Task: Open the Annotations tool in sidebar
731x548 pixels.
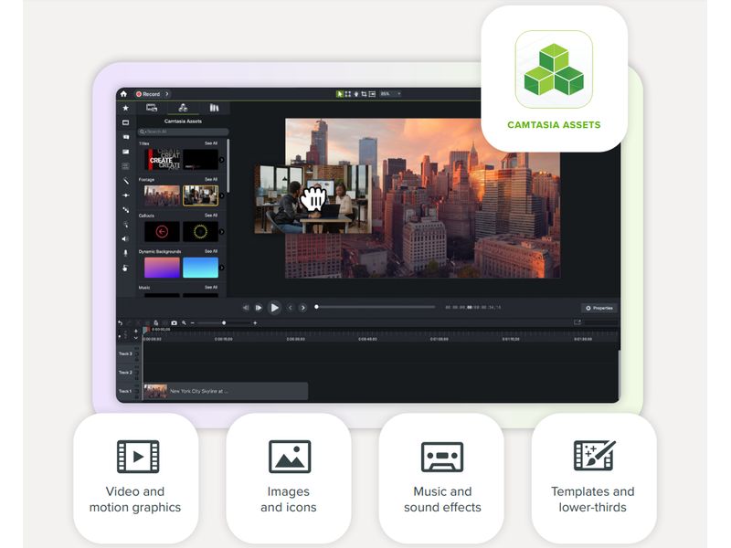Action: (x=125, y=137)
